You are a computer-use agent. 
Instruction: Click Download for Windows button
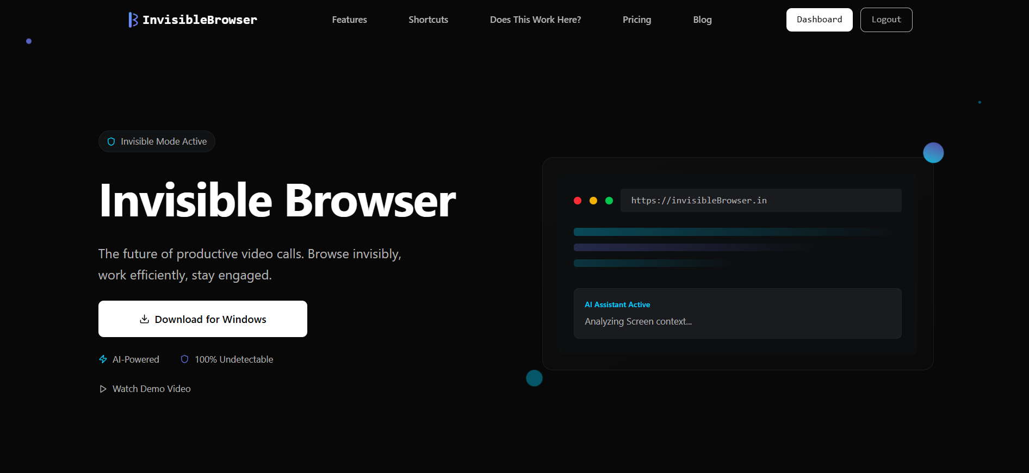click(x=203, y=319)
